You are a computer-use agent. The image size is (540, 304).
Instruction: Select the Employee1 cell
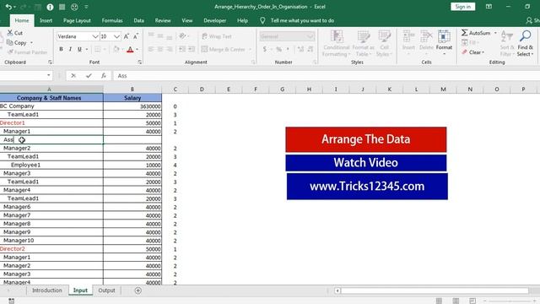(51, 166)
